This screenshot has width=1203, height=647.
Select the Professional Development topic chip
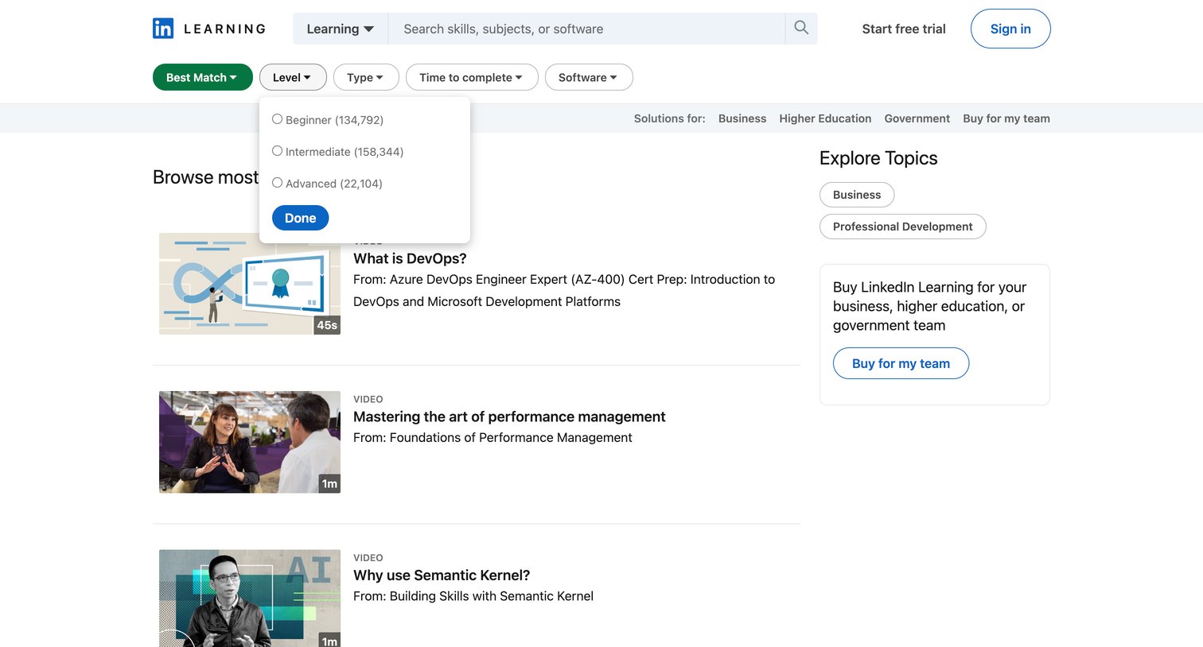point(903,227)
